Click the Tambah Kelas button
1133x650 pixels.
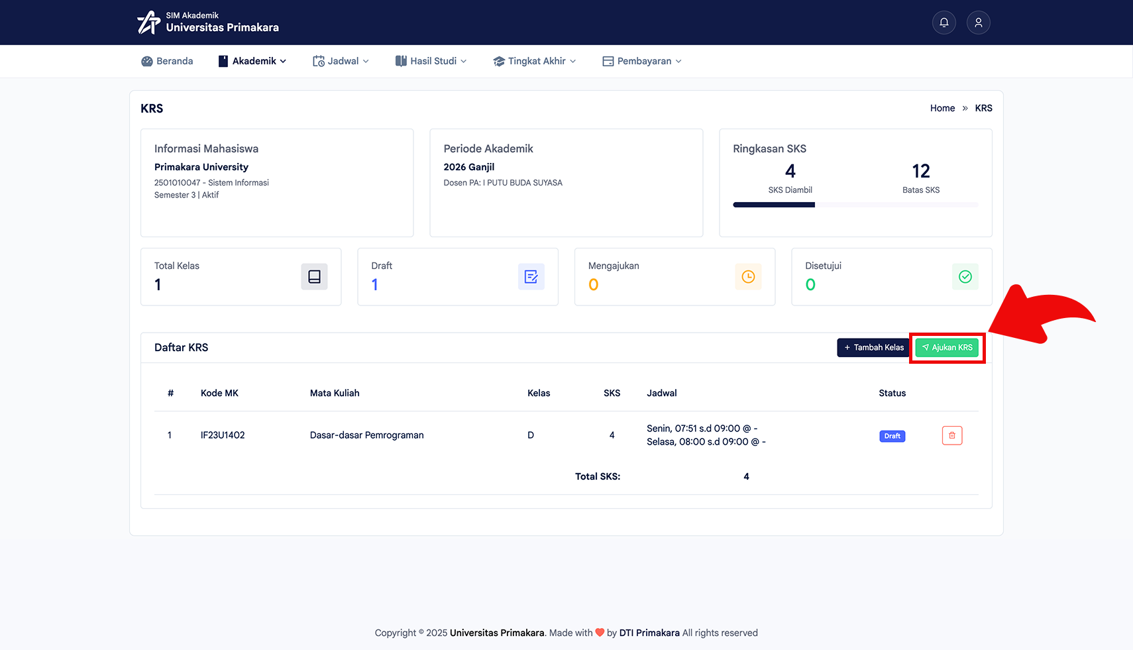873,347
